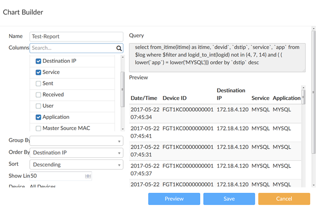Click inside the Query text box
The width and height of the screenshot is (316, 210).
coord(218,55)
